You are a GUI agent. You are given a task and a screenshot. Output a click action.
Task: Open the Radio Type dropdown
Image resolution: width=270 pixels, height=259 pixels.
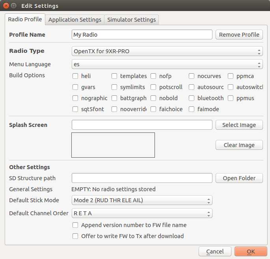click(167, 51)
